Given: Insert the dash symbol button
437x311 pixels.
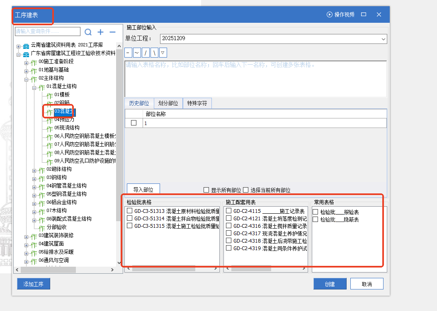Looking at the screenshot, I should [128, 53].
